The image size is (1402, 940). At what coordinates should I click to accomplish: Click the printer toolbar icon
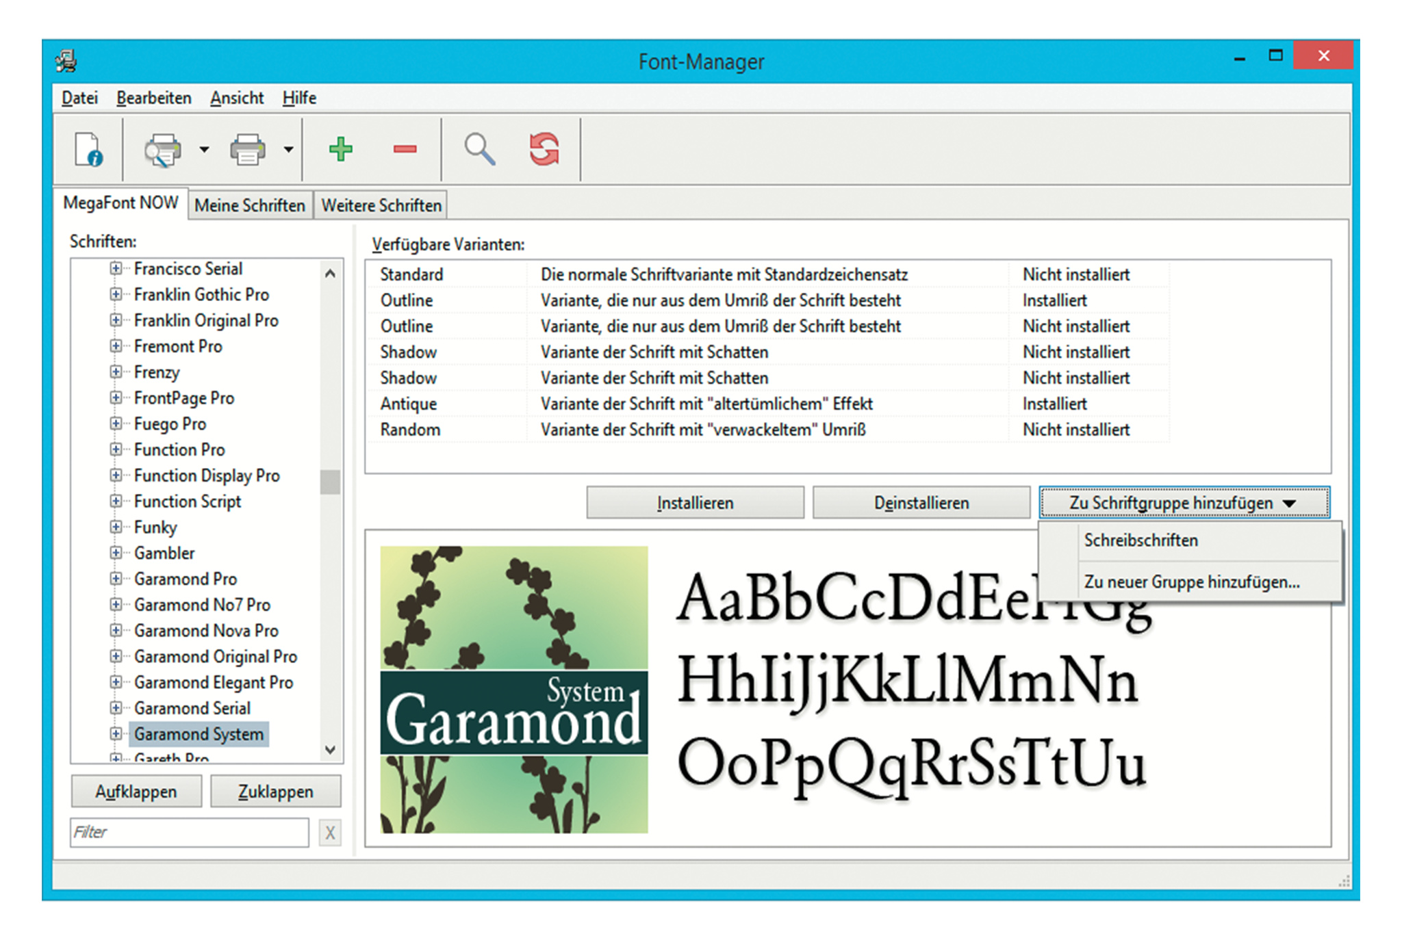pos(247,149)
